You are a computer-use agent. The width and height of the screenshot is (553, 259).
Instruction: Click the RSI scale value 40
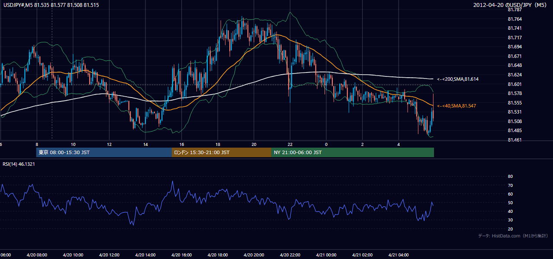click(510, 211)
